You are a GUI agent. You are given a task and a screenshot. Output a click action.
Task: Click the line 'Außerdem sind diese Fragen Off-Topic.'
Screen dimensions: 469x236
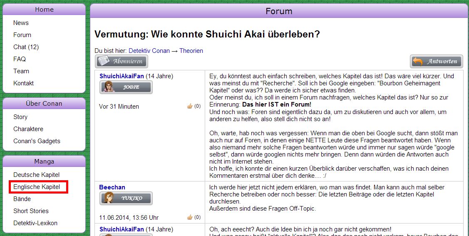click(262, 209)
